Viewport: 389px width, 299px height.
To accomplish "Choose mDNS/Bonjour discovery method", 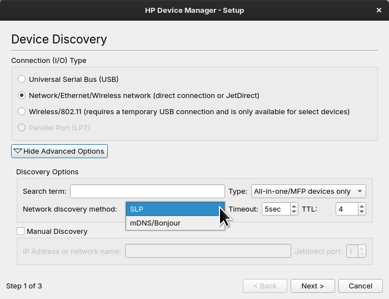I will click(175, 223).
